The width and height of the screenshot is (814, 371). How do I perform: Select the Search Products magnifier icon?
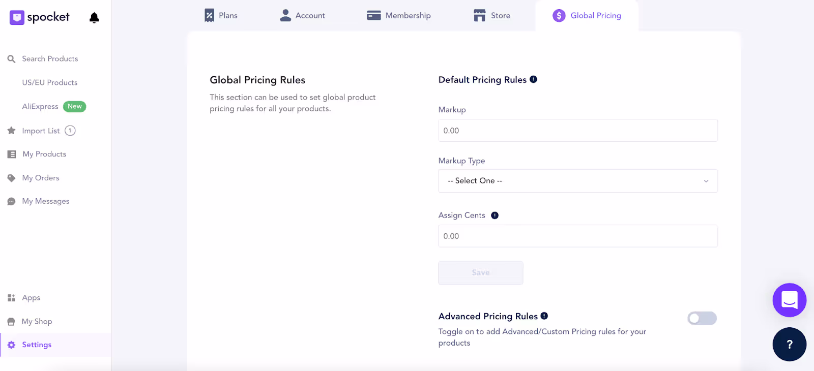click(x=11, y=58)
